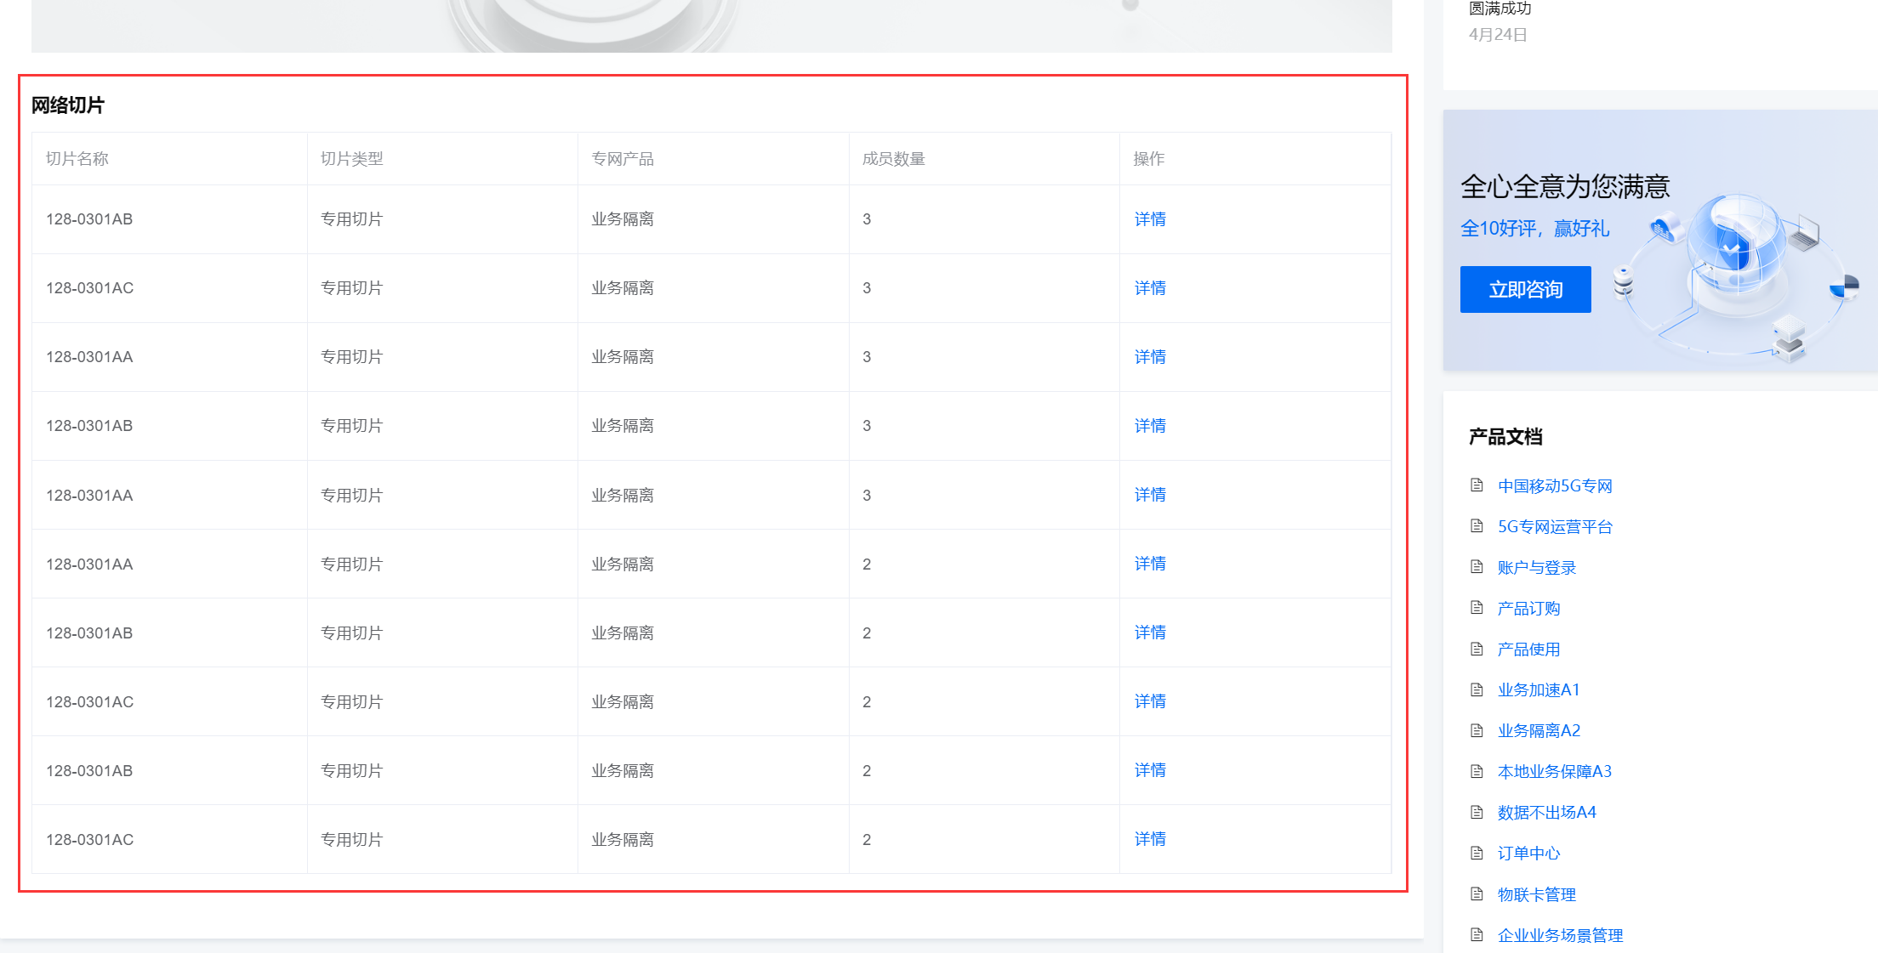1878x953 pixels.
Task: Click document icon beside 产品订购
Action: click(1477, 608)
